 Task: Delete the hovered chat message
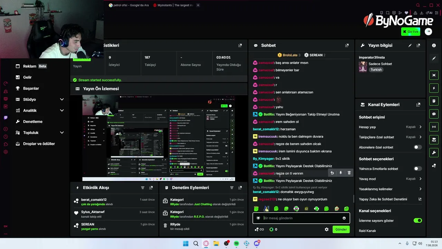349,173
